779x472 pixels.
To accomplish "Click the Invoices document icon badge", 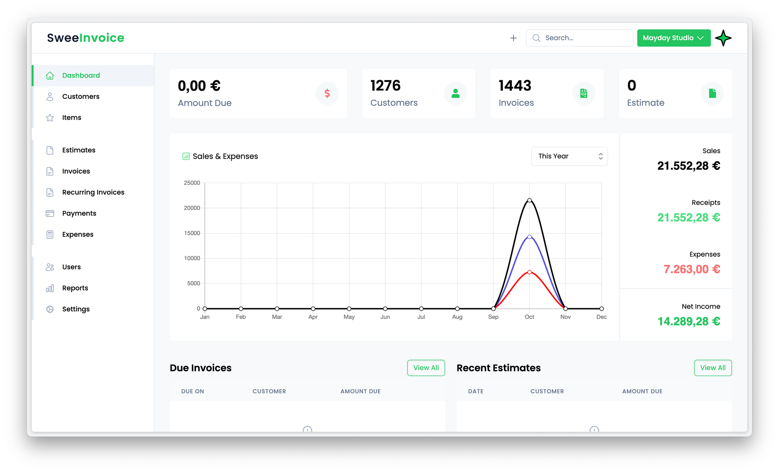I will (583, 93).
